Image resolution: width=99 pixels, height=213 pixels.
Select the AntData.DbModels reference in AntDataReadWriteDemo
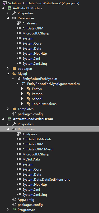coord(37,139)
